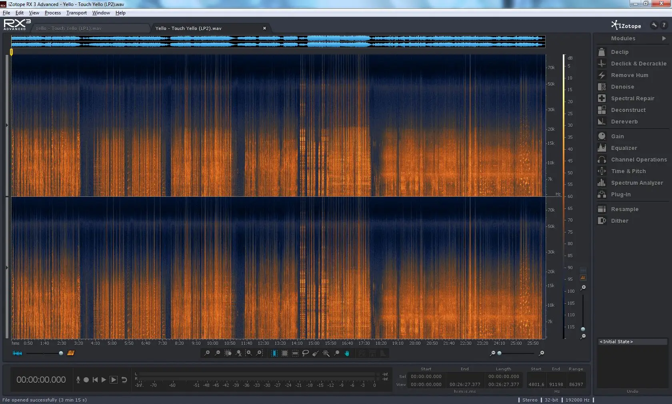Click the zoom to selection icon
The image size is (672, 404).
click(228, 353)
